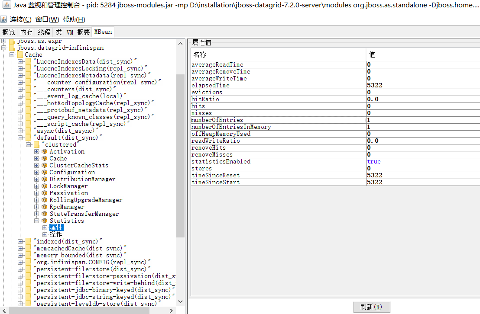Collapse the default(dist_sync) node

tap(20, 138)
